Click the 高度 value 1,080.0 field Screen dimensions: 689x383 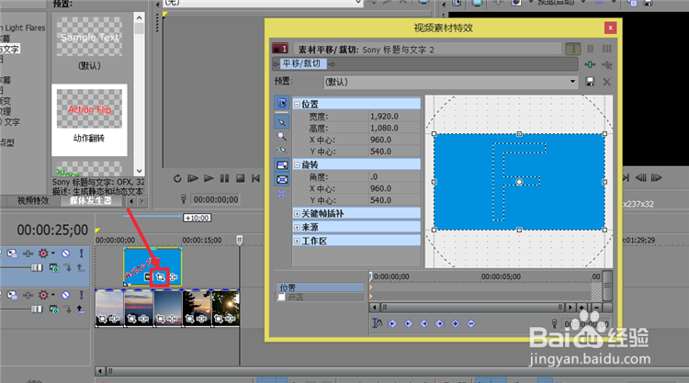(394, 129)
